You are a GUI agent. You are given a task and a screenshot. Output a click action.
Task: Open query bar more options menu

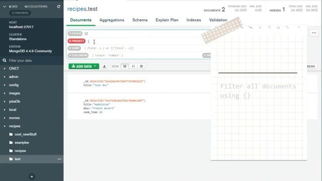tap(314, 33)
